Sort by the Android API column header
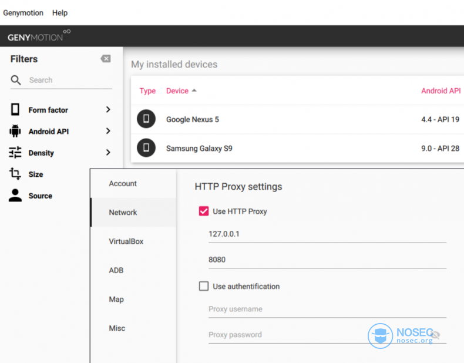This screenshot has height=363, width=464. 441,91
